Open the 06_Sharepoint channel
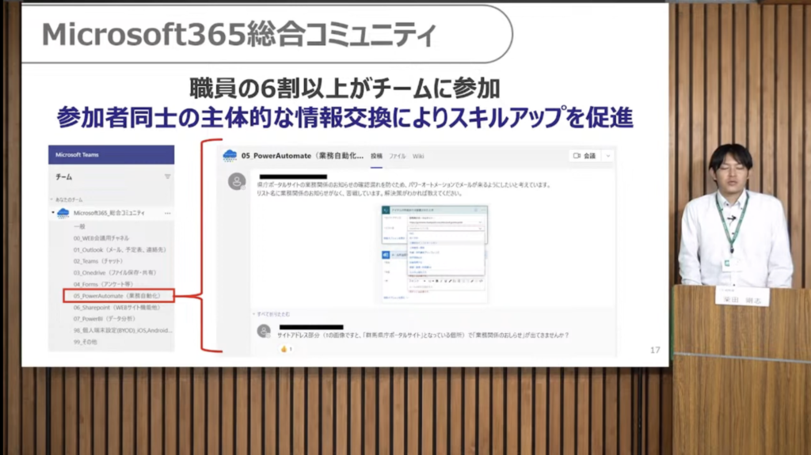 [x=117, y=307]
